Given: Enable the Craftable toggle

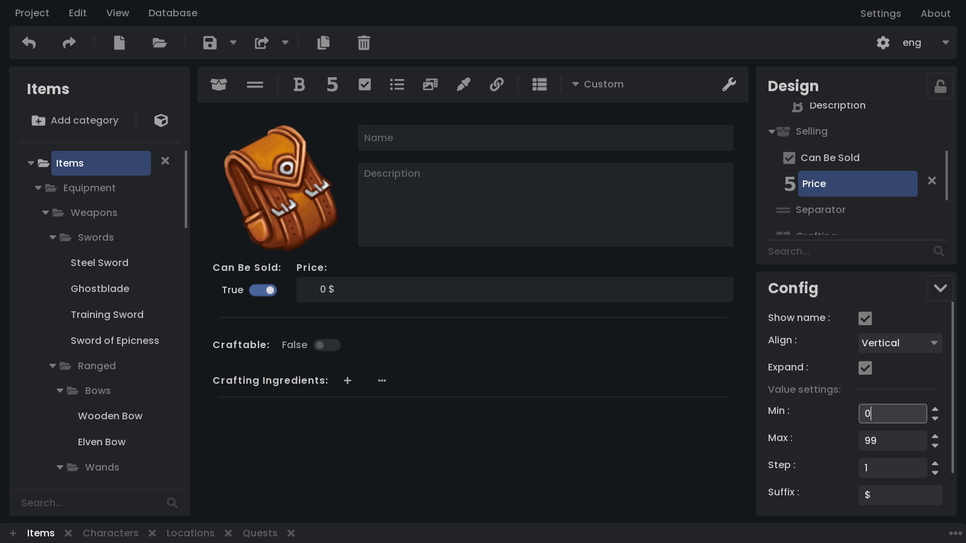Looking at the screenshot, I should (x=327, y=345).
